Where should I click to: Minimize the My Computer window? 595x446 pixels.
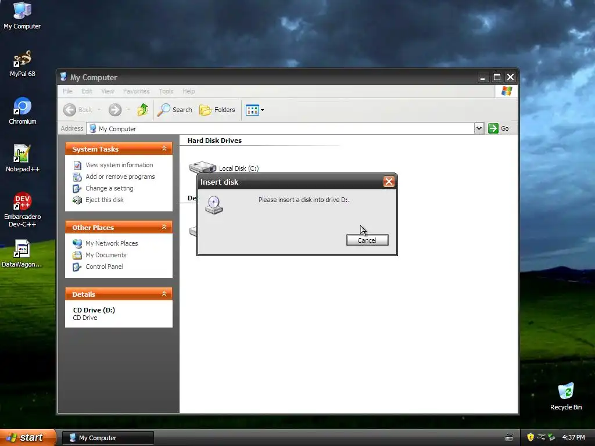(x=482, y=77)
